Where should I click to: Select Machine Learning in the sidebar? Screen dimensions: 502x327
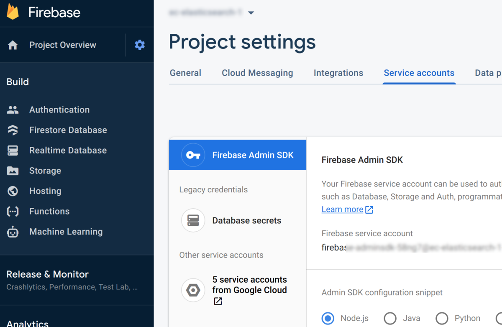[x=66, y=231]
